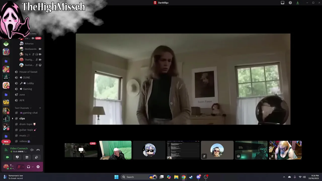The width and height of the screenshot is (322, 181).
Task: Open Google Chrome from taskbar
Action: 184,177
